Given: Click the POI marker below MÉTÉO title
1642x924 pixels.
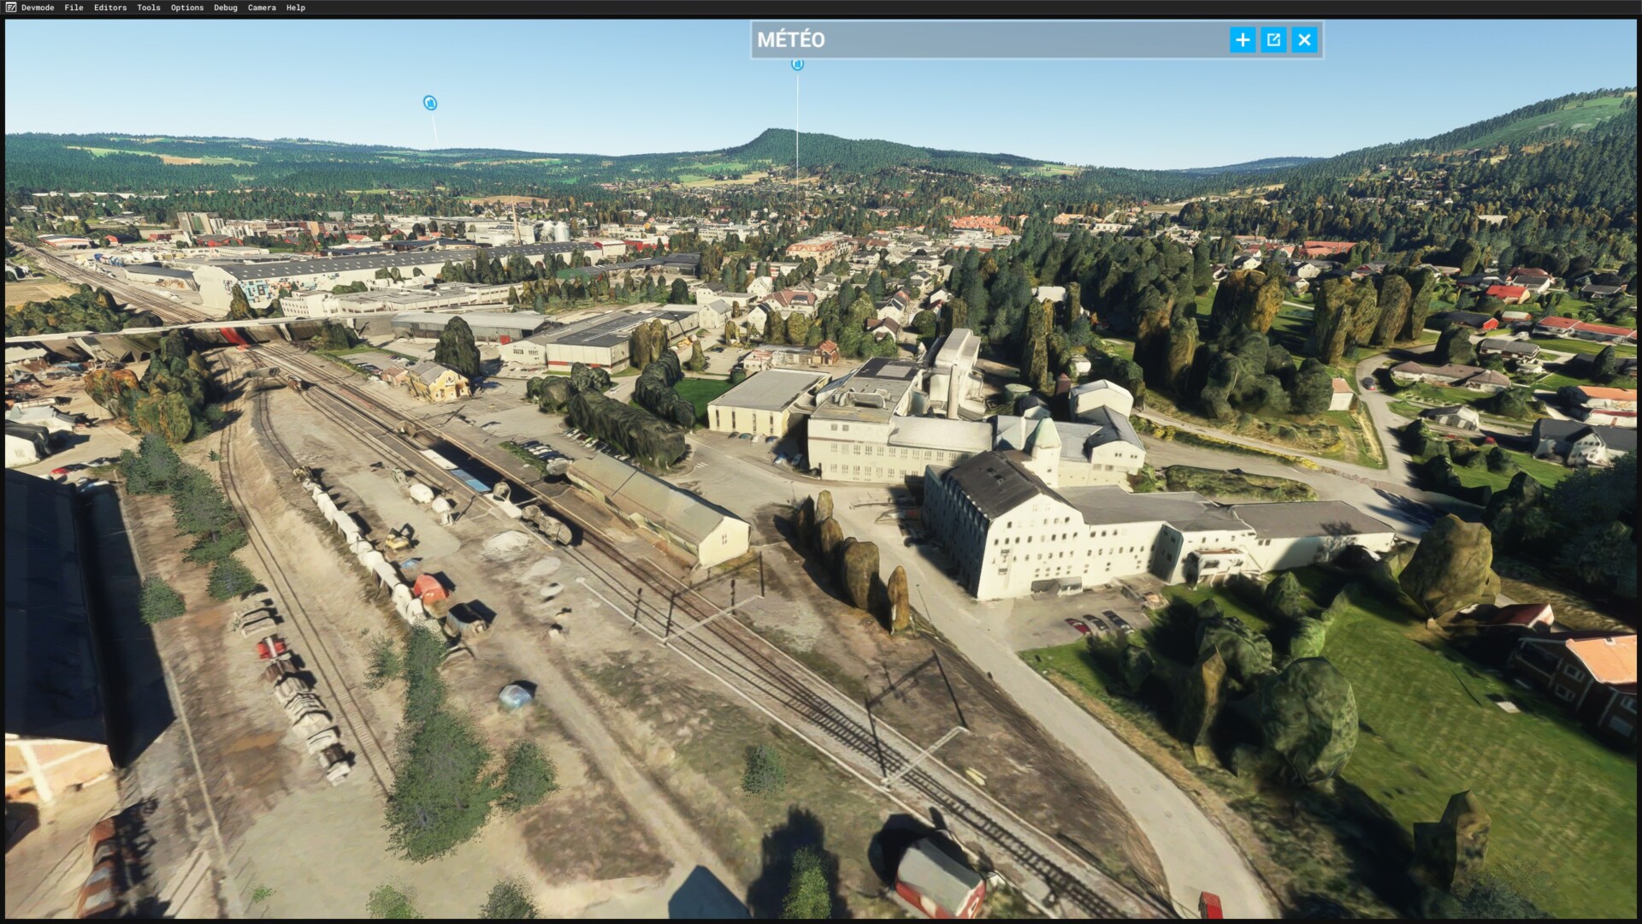Looking at the screenshot, I should pyautogui.click(x=797, y=64).
